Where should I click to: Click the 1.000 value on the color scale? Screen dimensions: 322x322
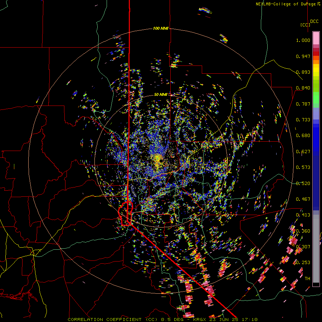[x=303, y=40]
